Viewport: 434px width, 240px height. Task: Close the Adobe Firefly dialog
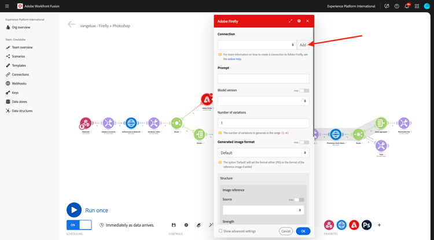pos(307,21)
